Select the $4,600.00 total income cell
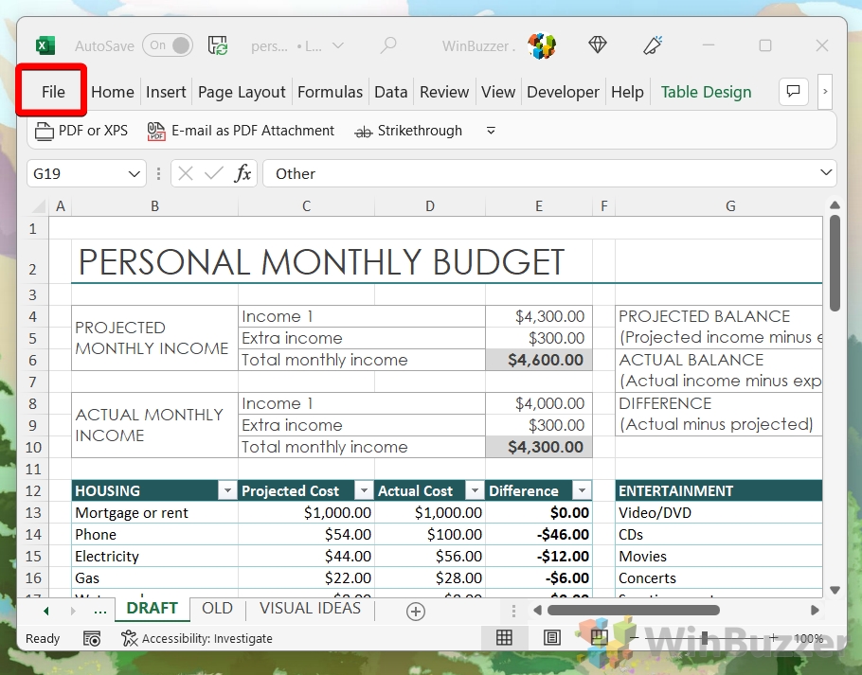 pyautogui.click(x=539, y=360)
